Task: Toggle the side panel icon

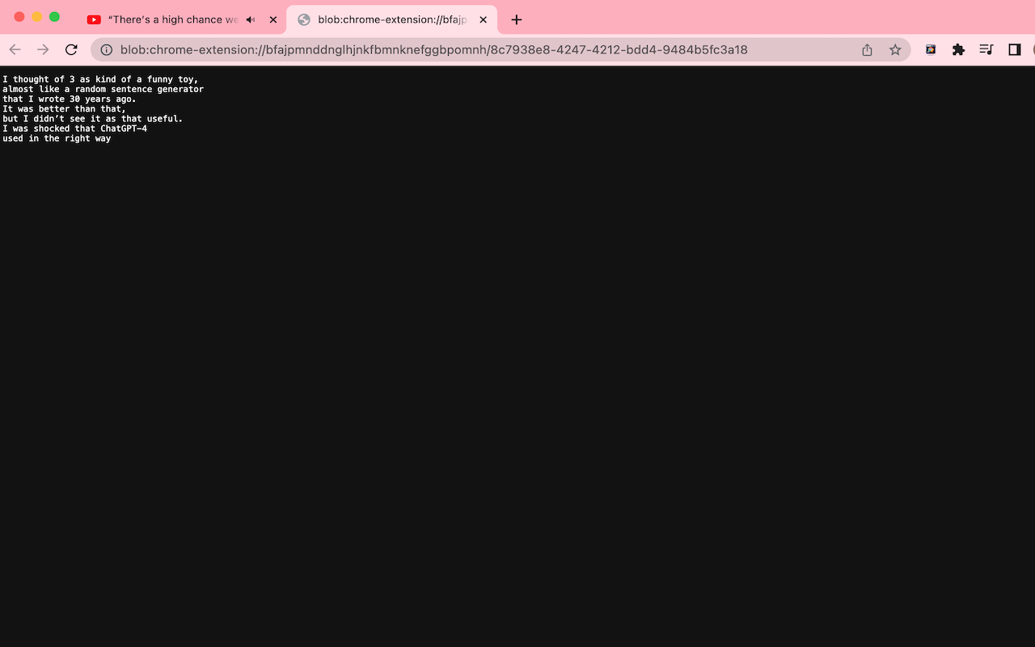Action: (1014, 50)
